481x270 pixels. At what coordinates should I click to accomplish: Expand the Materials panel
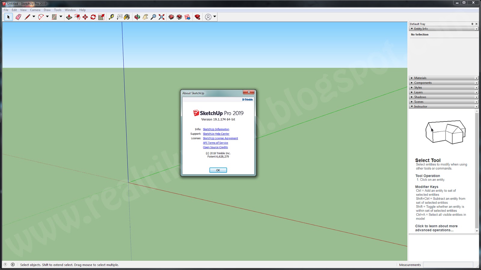(412, 78)
